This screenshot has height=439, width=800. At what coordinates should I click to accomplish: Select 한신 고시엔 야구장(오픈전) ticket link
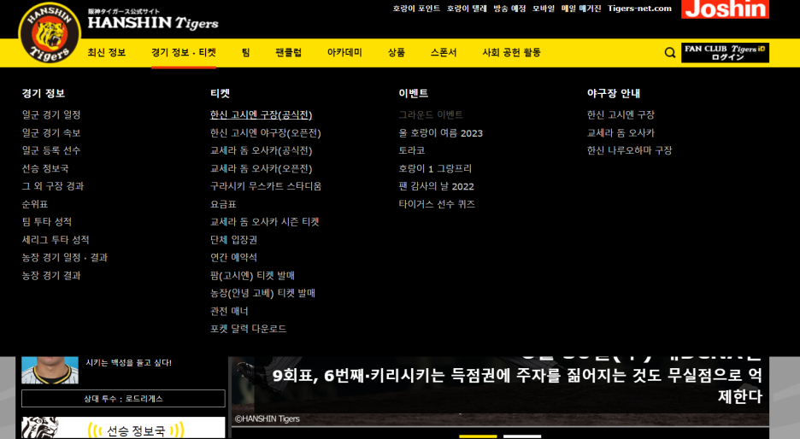(265, 132)
